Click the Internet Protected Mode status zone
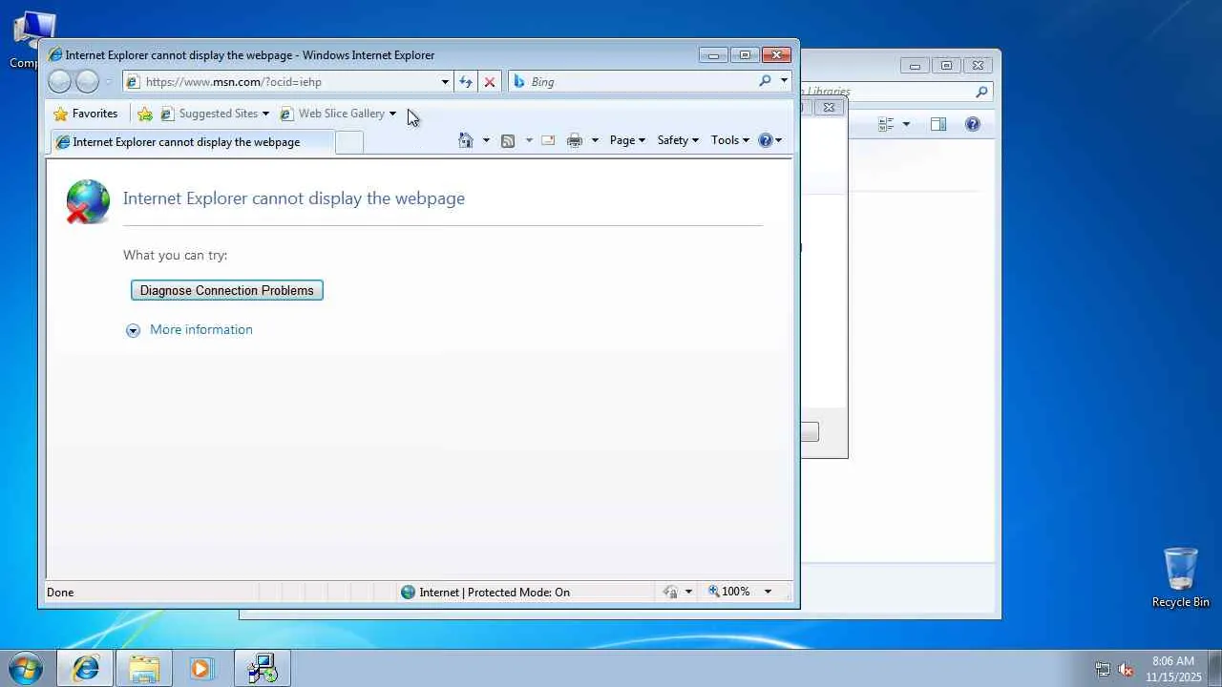This screenshot has width=1222, height=687. coord(485,593)
